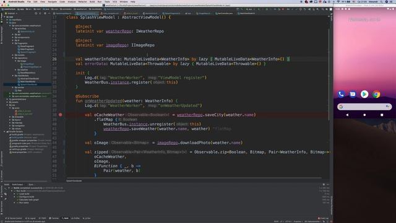Image resolution: width=396 pixels, height=223 pixels.
Task: Open the TODO tool window
Action: (43, 218)
